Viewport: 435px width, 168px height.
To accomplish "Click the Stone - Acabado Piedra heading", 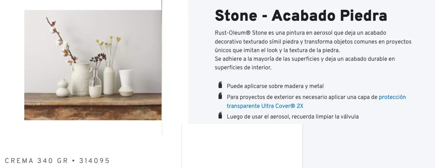I will click(x=301, y=16).
